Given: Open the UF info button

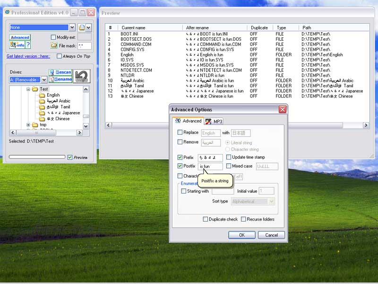Looking at the screenshot, I should [x=17, y=45].
